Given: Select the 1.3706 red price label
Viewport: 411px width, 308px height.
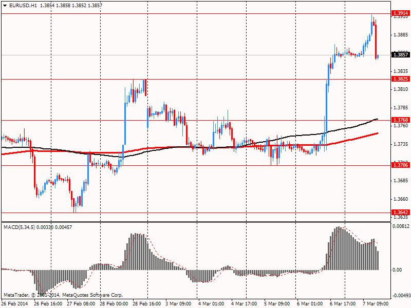Looking at the screenshot, I should click(x=401, y=165).
